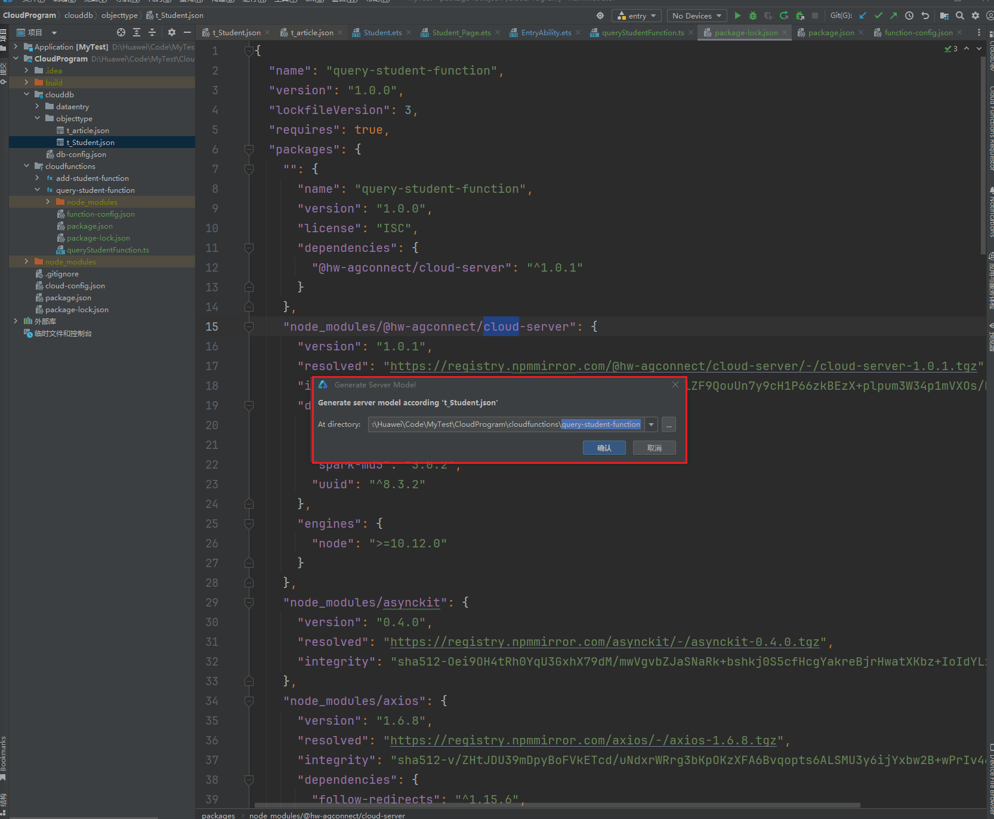
Task: Collapse the cloudfunctions folder
Action: 27,166
